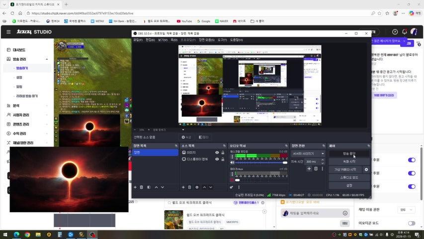The height and width of the screenshot is (239, 424).
Task: Open source properties gear in the sources toolbar
Action: 197,187
